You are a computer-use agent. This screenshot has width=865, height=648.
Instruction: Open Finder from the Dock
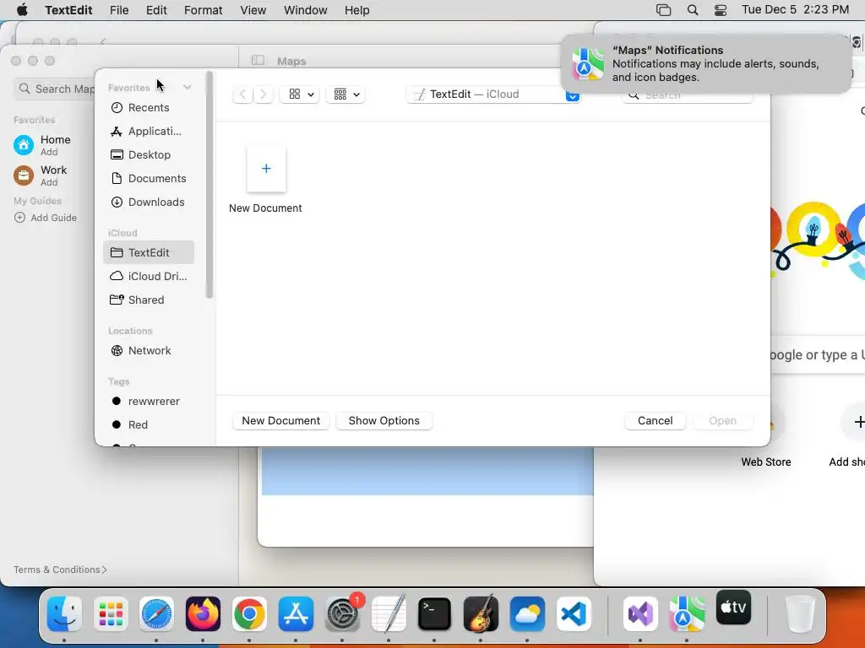64,614
